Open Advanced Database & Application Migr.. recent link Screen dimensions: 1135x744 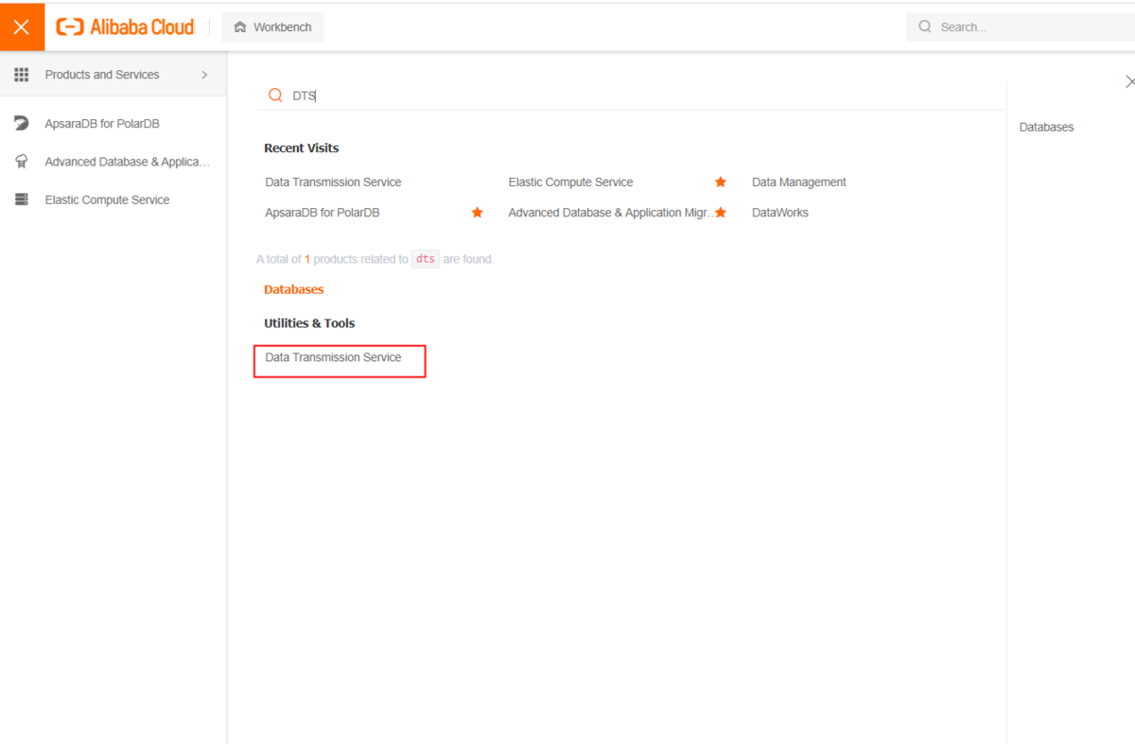tap(610, 213)
